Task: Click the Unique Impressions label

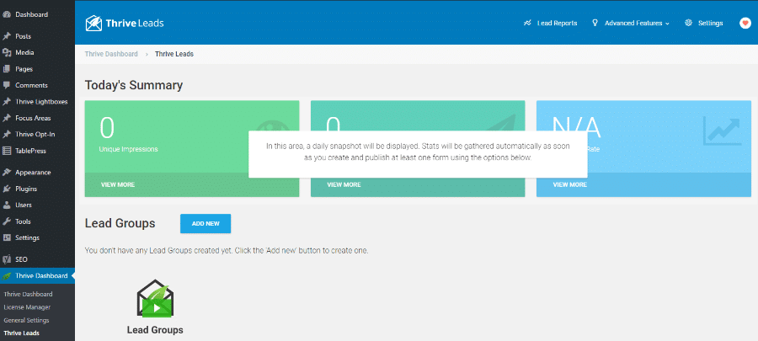Action: tap(129, 149)
